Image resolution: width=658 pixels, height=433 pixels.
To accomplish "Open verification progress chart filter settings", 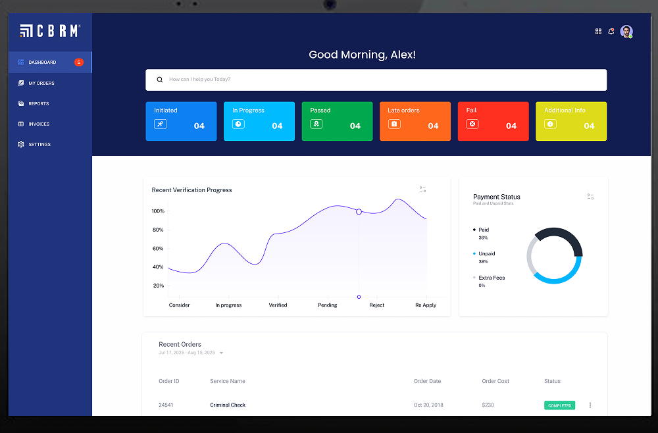I will 423,190.
